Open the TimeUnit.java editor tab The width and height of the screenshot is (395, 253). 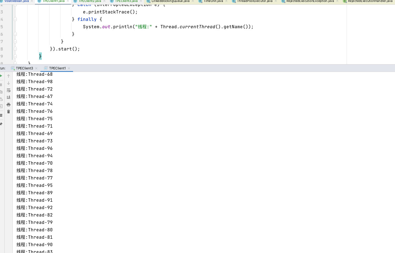click(x=213, y=1)
